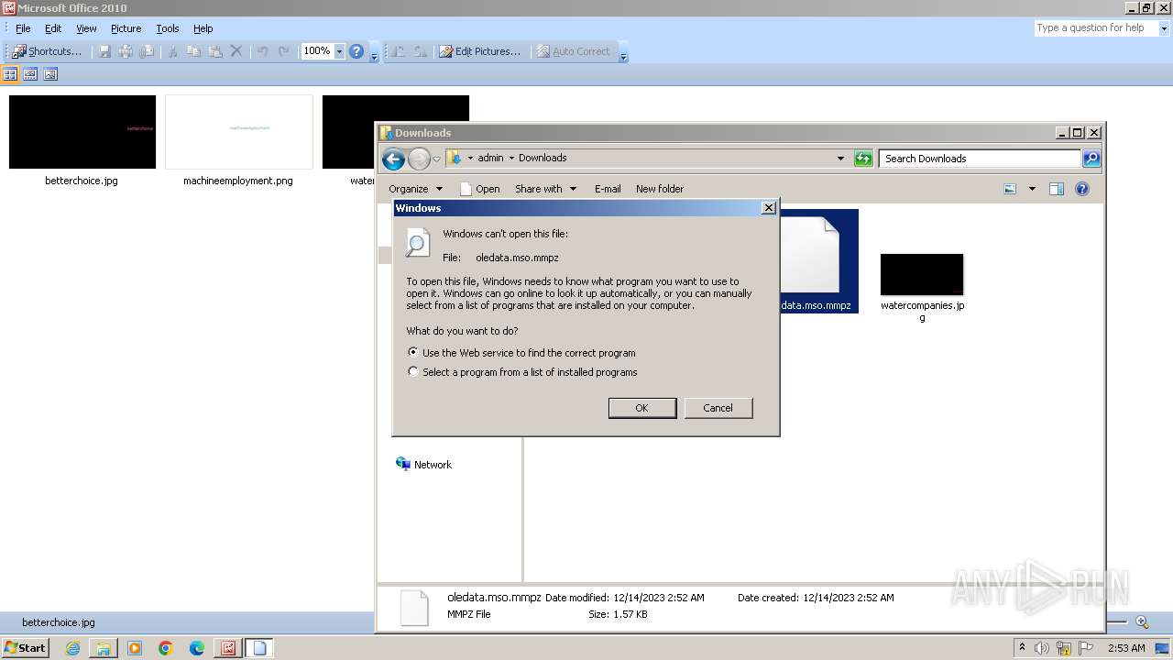Click Open in Downloads toolbar
The height and width of the screenshot is (660, 1173).
[479, 189]
